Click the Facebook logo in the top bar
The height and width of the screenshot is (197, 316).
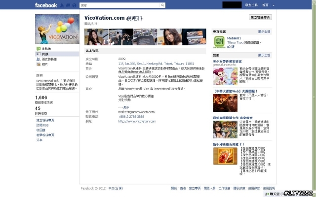pos(46,5)
